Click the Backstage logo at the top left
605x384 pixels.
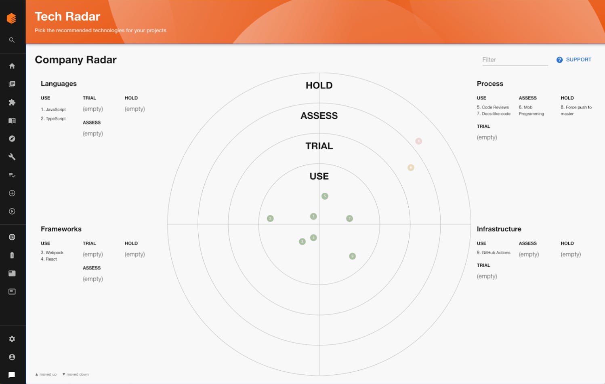click(12, 18)
